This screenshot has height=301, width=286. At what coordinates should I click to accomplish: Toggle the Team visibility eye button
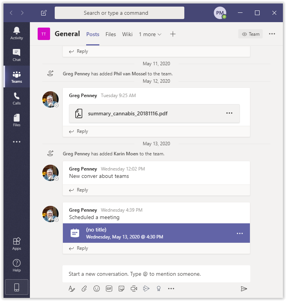click(x=251, y=34)
